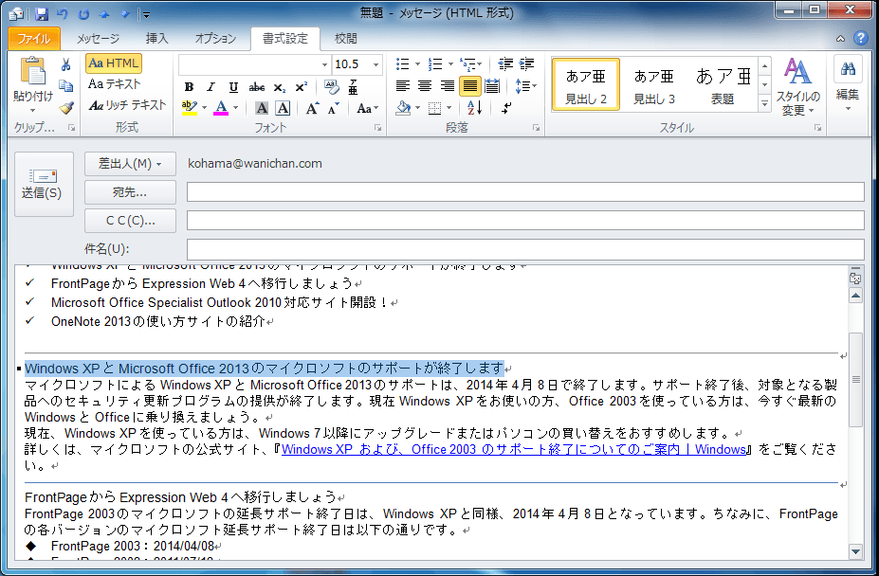Click the Increase Indent icon
The image size is (879, 576).
click(526, 64)
